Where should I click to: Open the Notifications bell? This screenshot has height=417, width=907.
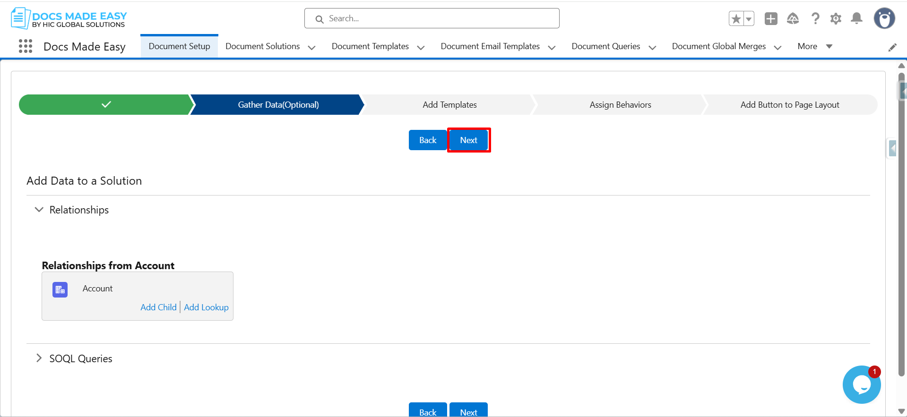click(856, 19)
